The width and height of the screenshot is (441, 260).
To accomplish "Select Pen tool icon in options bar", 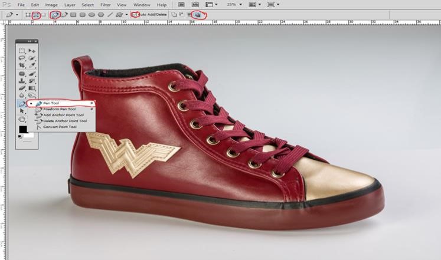I will [55, 15].
